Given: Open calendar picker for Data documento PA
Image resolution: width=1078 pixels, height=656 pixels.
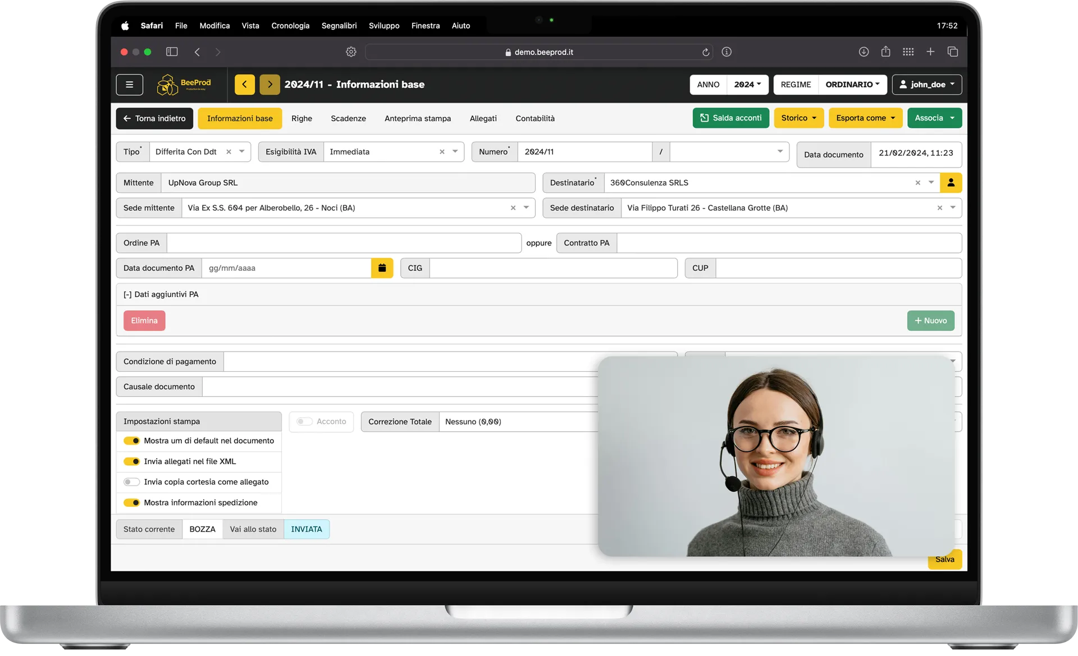Looking at the screenshot, I should click(382, 268).
